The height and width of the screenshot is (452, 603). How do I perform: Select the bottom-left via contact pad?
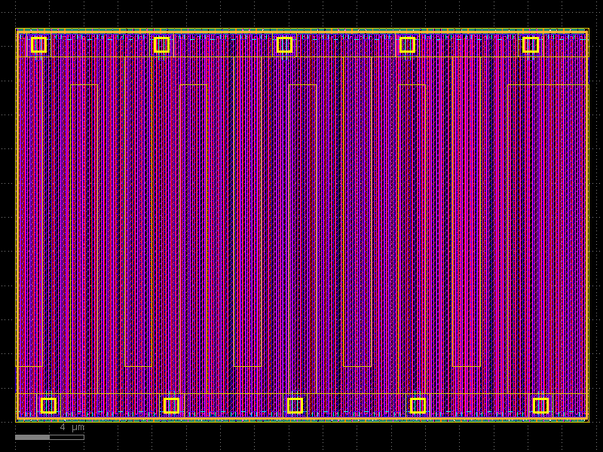pos(50,405)
